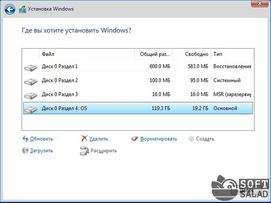Select row Диск 0 Раздел 3
This screenshot has width=271, height=203.
[x=138, y=94]
